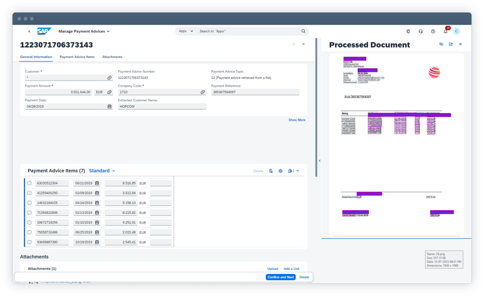Click the search magnifier icon
The image size is (484, 296).
pyautogui.click(x=303, y=31)
